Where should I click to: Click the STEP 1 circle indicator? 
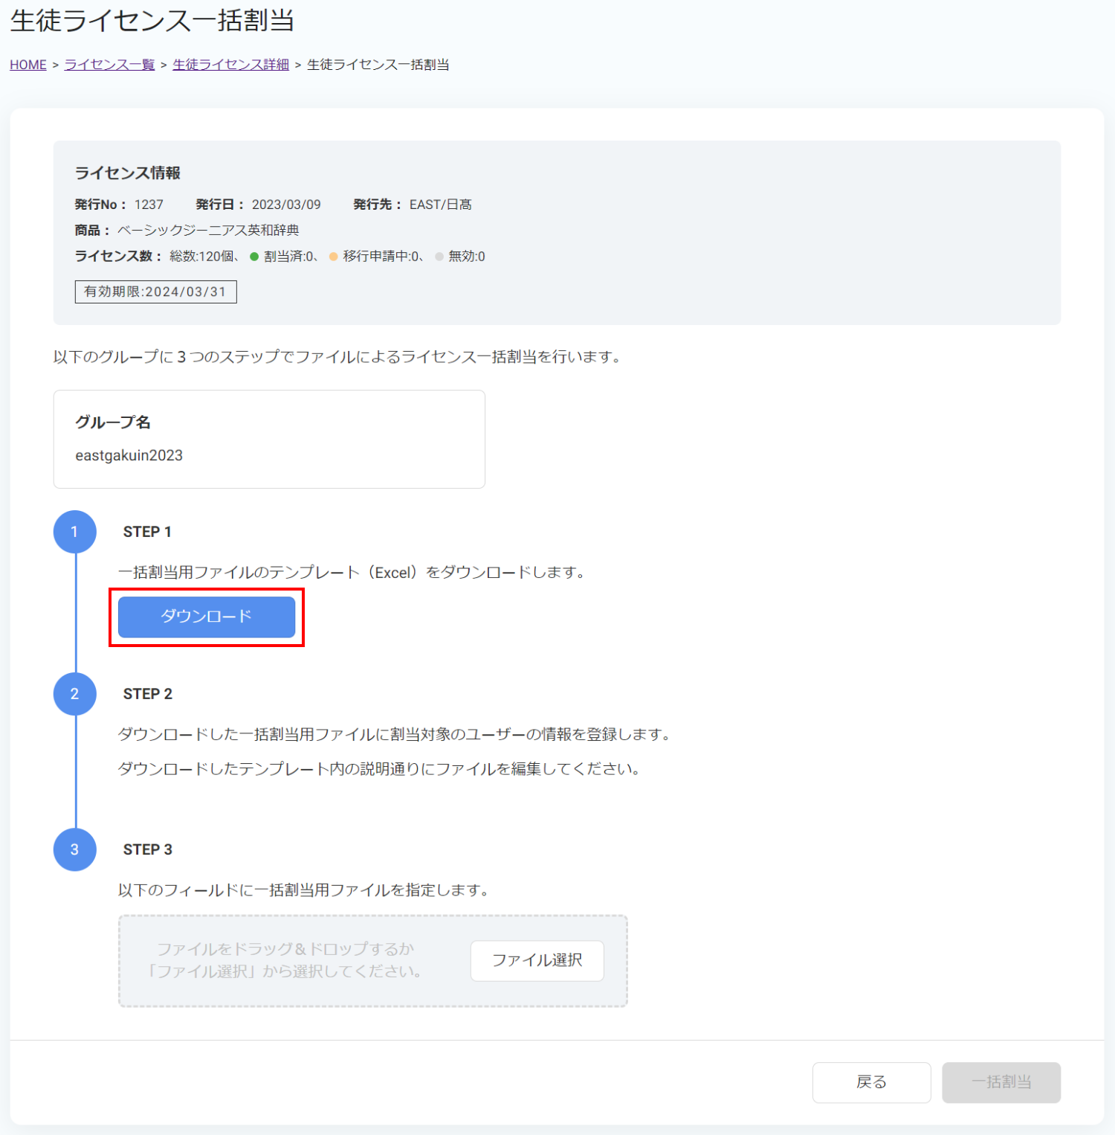[74, 532]
